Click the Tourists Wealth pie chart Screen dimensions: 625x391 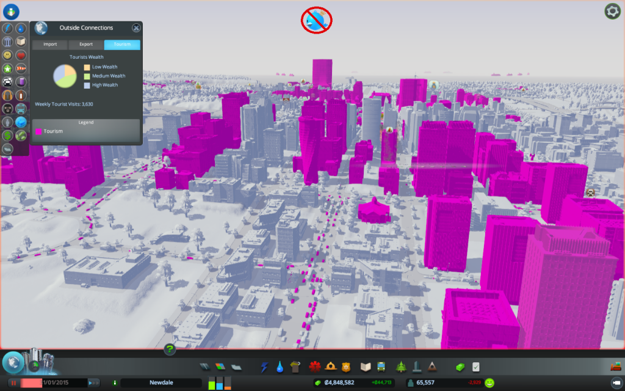coord(65,76)
